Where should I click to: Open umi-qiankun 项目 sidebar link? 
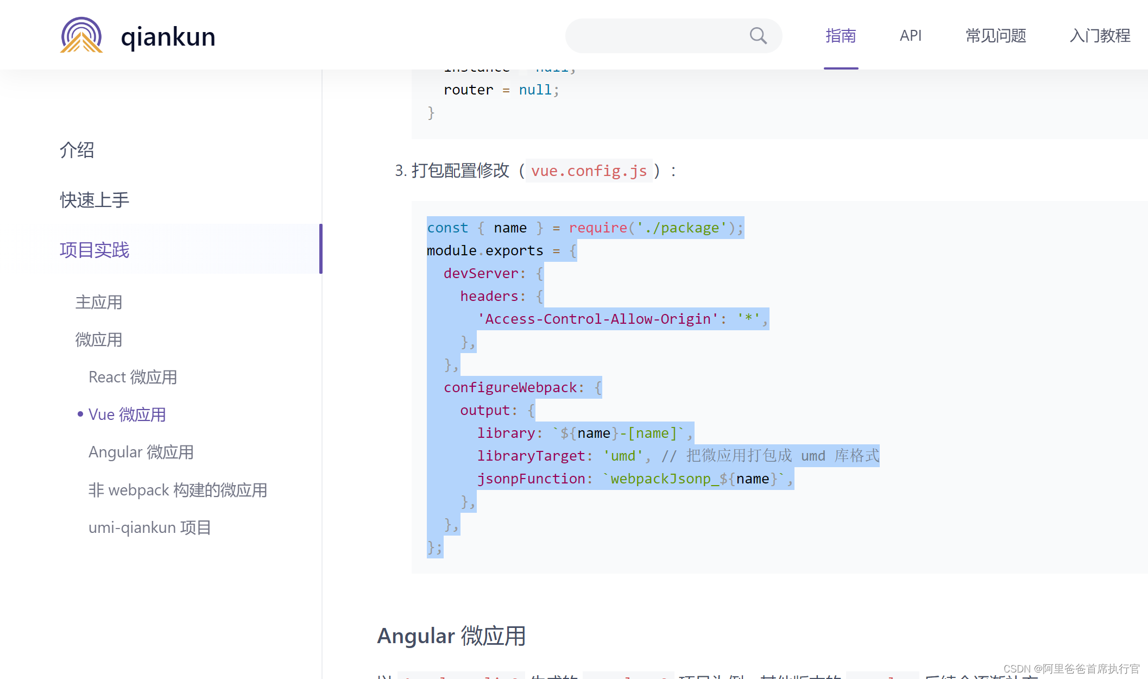149,527
